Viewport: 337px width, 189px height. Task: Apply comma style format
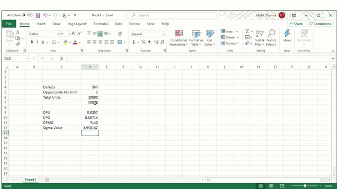149,42
